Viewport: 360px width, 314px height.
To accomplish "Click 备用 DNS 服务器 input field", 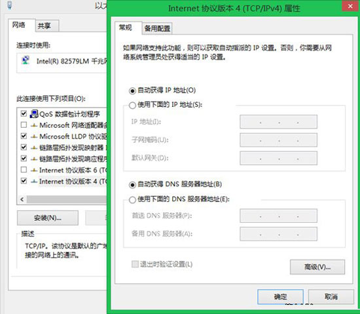I will click(x=278, y=234).
